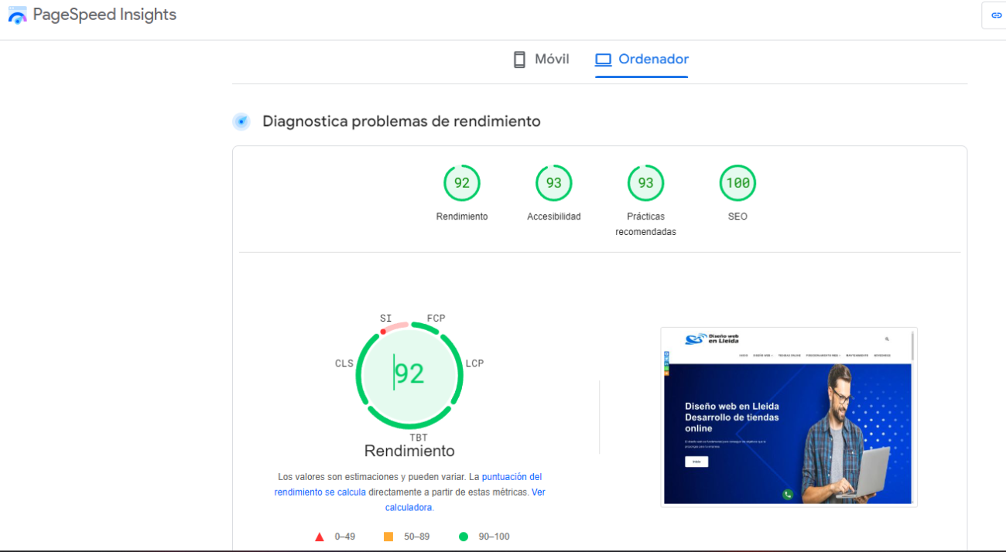1006x552 pixels.
Task: Click the blue diagnostics radar icon
Action: click(x=241, y=121)
